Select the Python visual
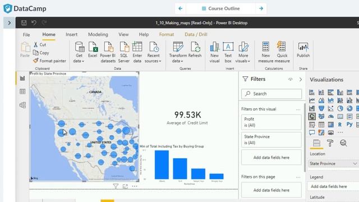Viewport: 359px width, 202px height. point(349,125)
